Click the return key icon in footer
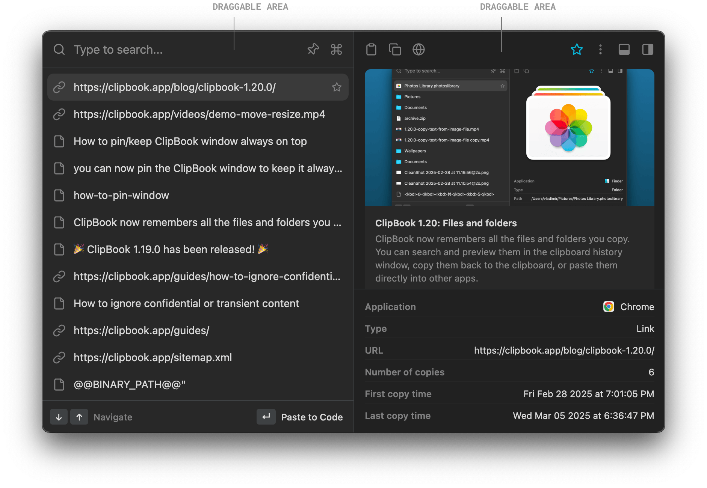Image resolution: width=707 pixels, height=488 pixels. tap(266, 417)
